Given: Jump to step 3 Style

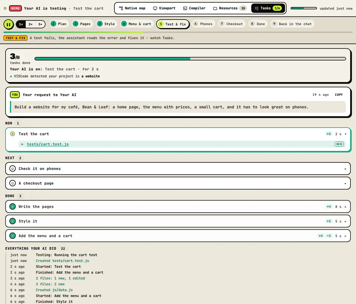Looking at the screenshot, I should [107, 24].
